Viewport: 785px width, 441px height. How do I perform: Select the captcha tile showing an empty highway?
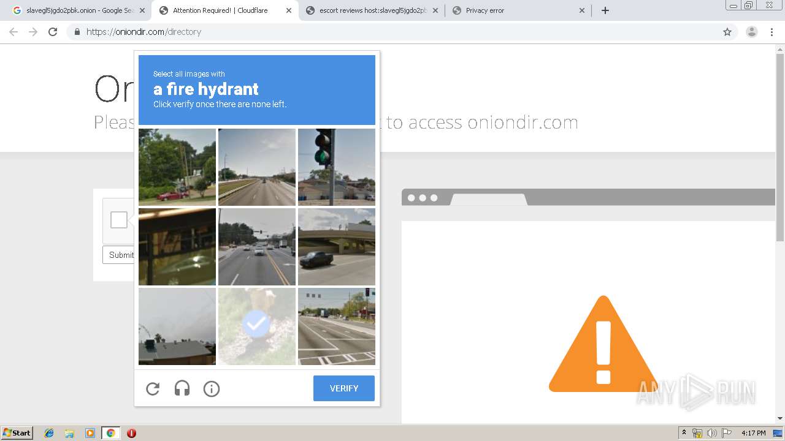coord(257,167)
